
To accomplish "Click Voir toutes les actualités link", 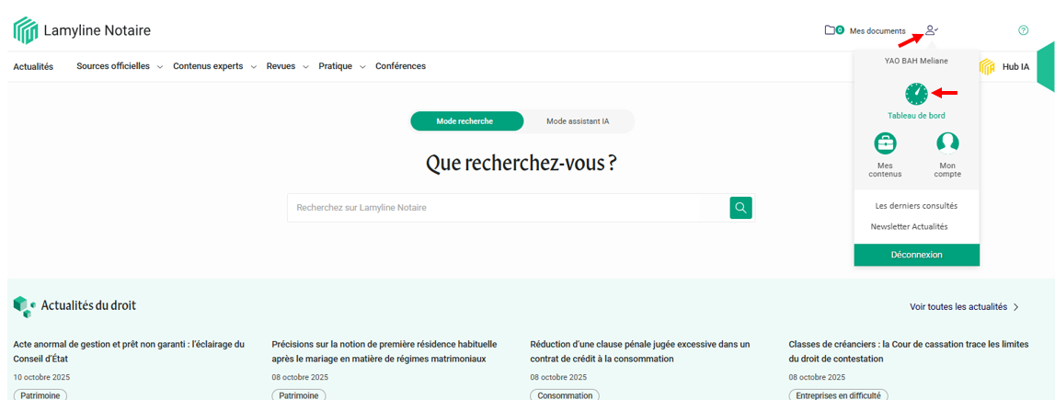I will pyautogui.click(x=964, y=306).
